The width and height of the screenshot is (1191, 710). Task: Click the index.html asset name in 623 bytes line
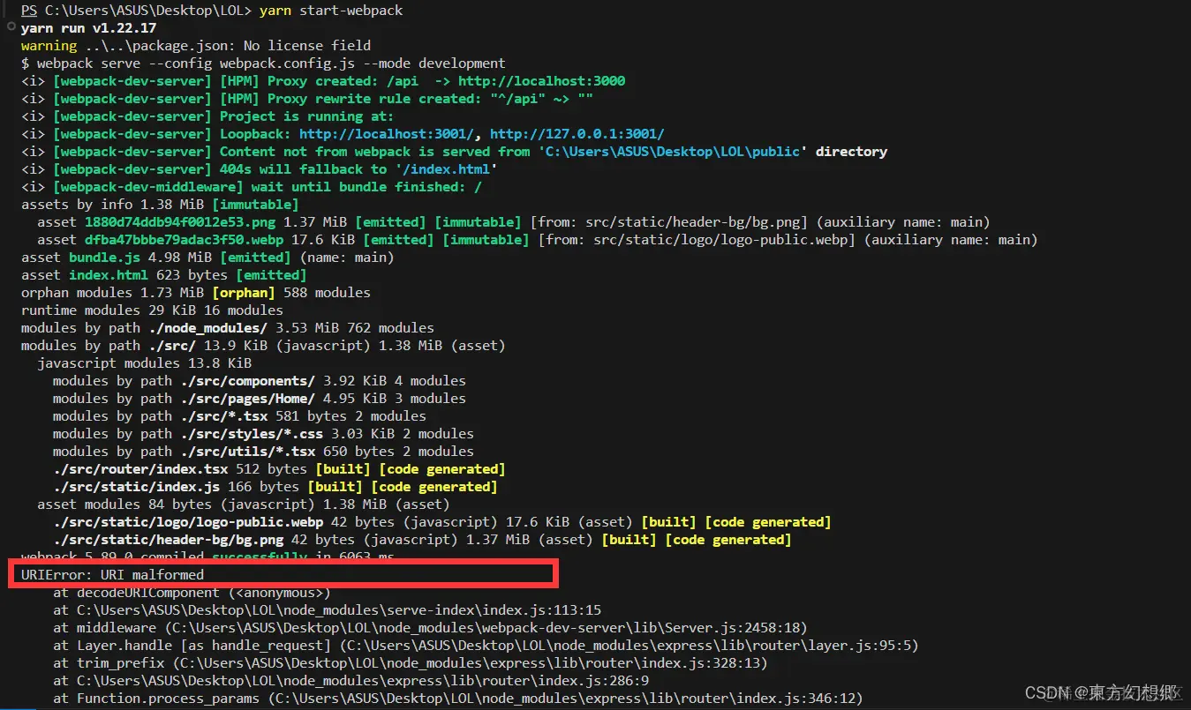coord(109,275)
